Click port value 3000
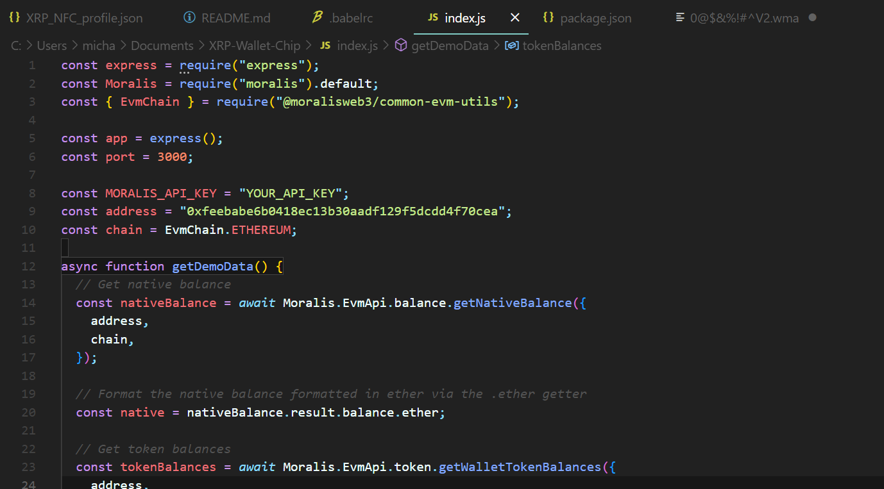The width and height of the screenshot is (884, 489). click(172, 156)
